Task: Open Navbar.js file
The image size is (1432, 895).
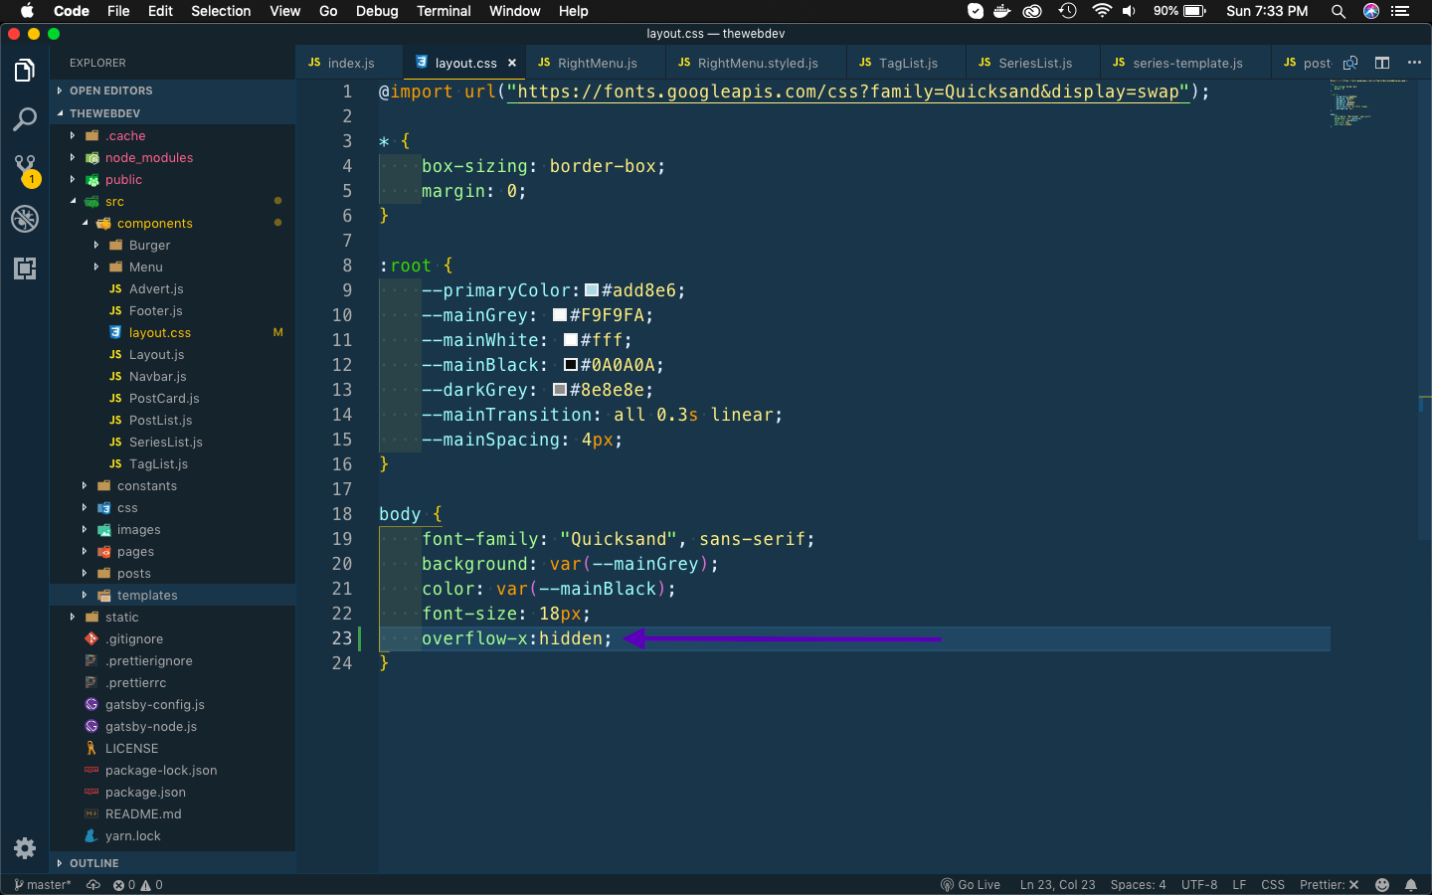Action: 172,377
